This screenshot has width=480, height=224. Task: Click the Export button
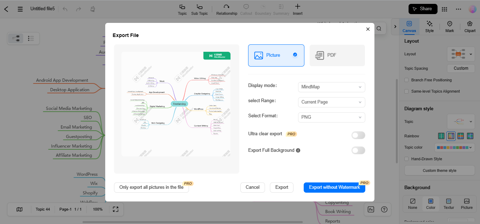point(282,187)
